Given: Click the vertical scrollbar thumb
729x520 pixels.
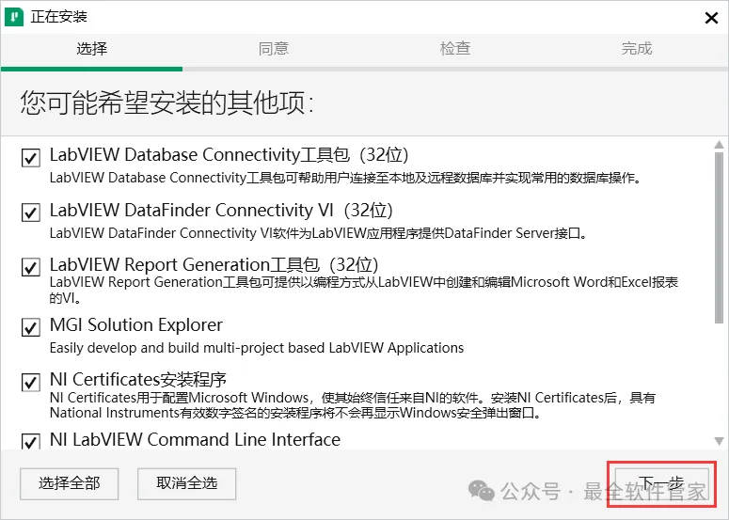Looking at the screenshot, I should pyautogui.click(x=719, y=238).
